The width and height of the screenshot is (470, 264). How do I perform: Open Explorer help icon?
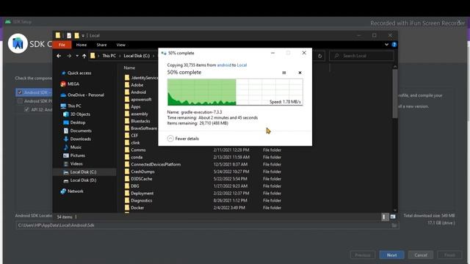pyautogui.click(x=394, y=45)
